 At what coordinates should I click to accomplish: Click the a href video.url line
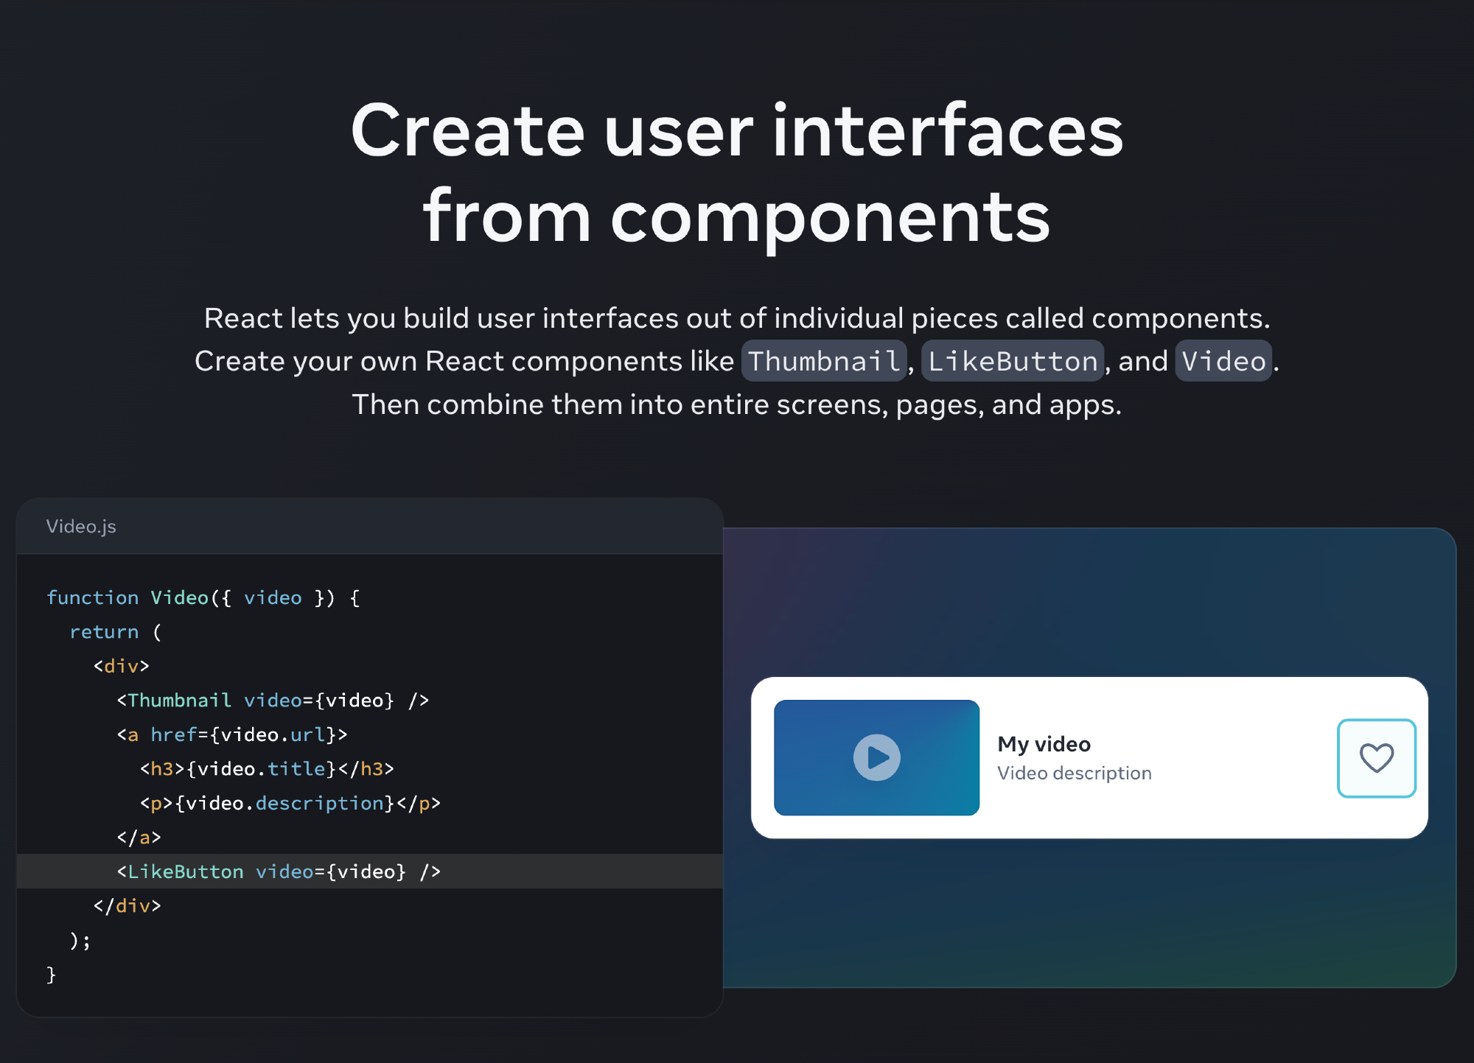[232, 734]
